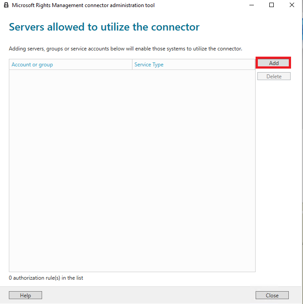Viewport: 303px width, 304px height.
Task: Maximize the administration tool window
Action: click(x=272, y=5)
